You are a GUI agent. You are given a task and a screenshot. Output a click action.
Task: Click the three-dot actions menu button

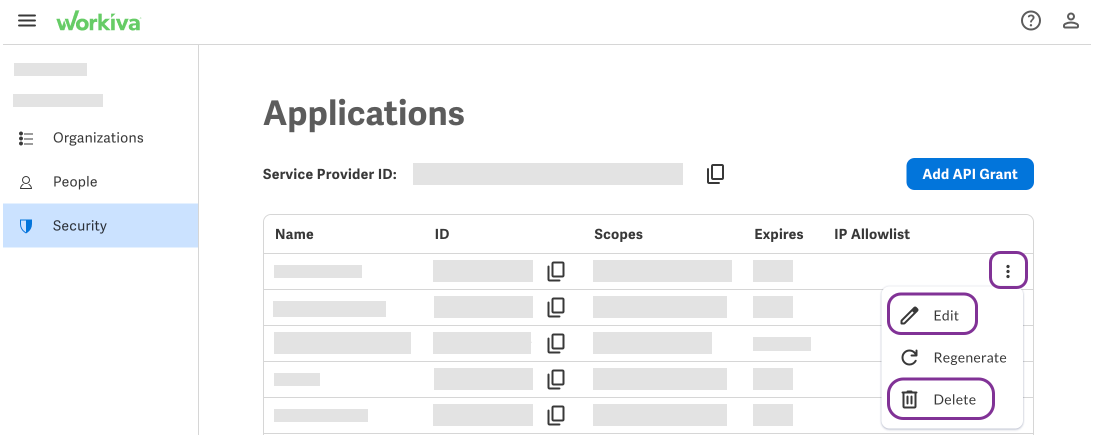pos(1008,271)
